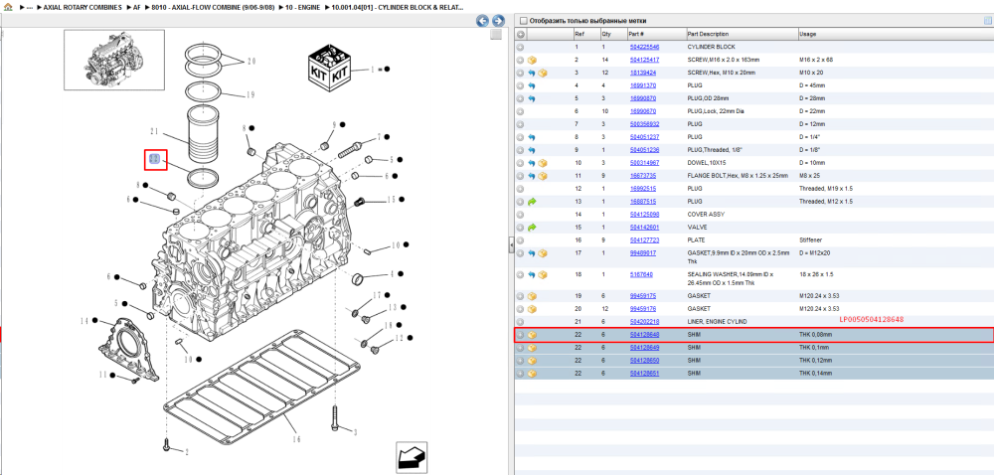Select callout 22 highlighted in diagram
This screenshot has width=994, height=475.
[155, 160]
